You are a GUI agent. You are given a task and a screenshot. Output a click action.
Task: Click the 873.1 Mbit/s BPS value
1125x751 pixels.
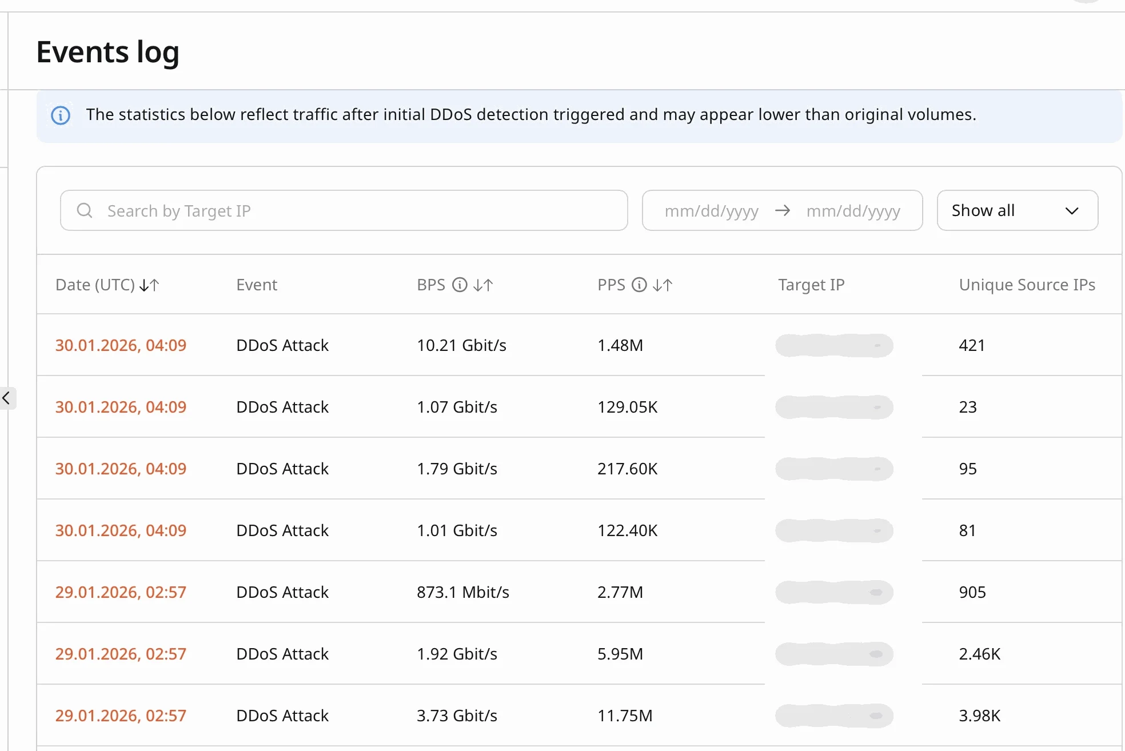(463, 592)
